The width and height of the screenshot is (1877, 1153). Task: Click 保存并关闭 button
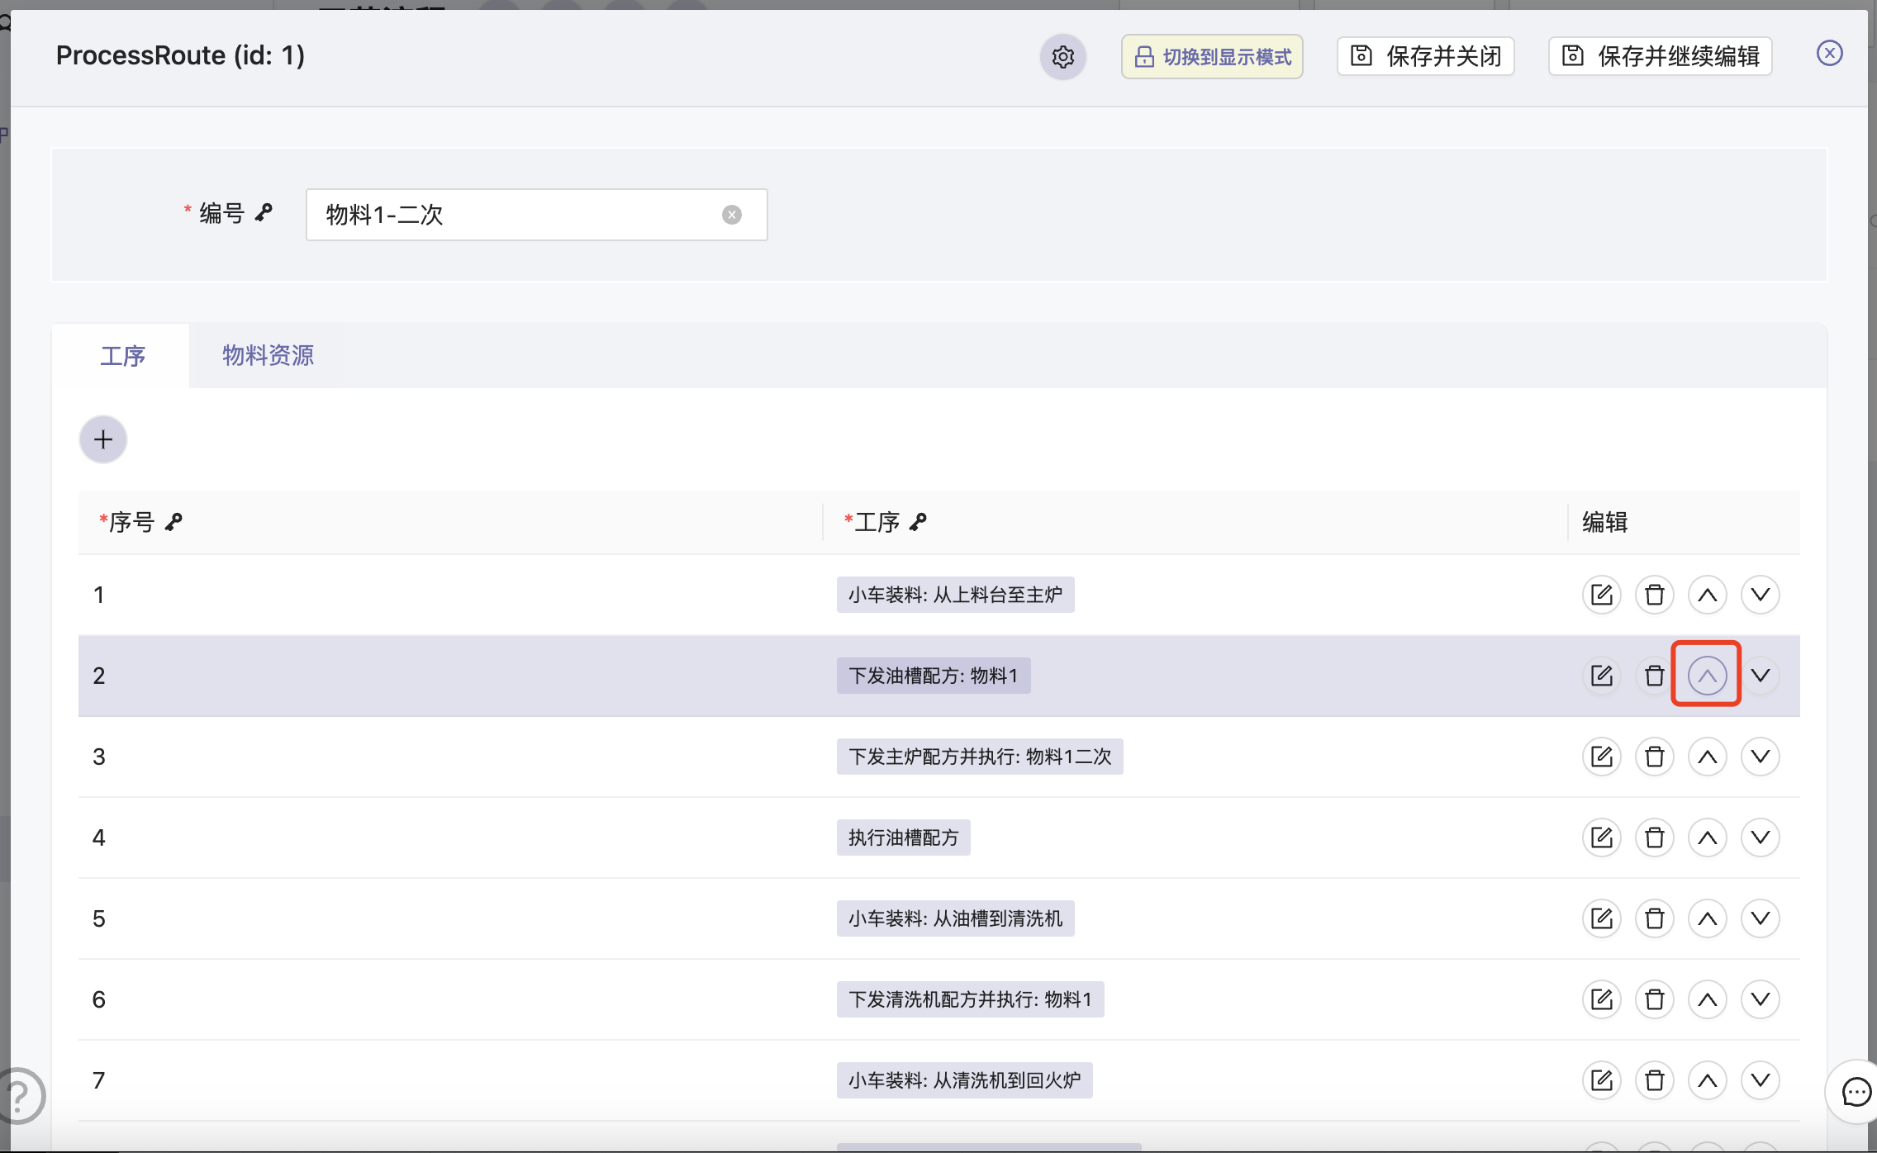pos(1425,56)
